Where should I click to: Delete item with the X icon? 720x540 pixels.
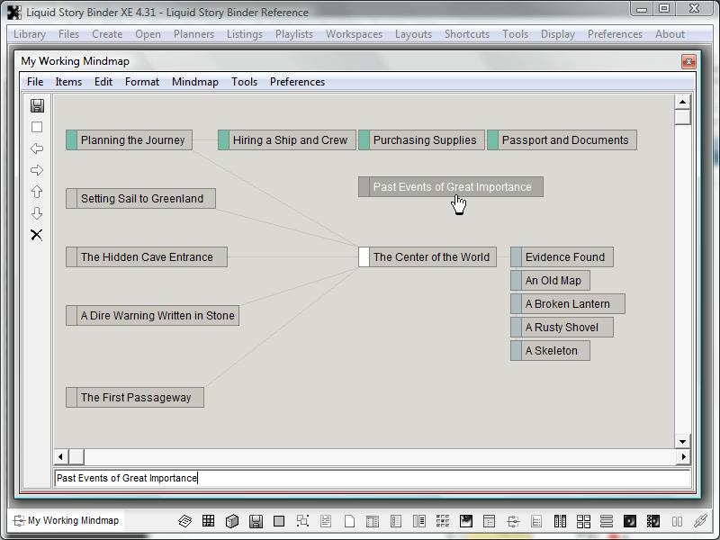tap(37, 235)
